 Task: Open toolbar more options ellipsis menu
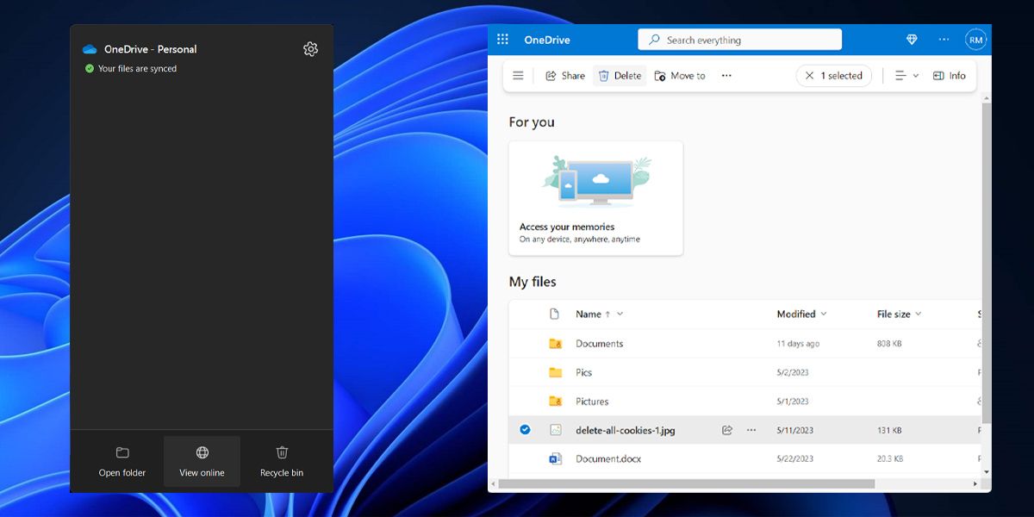tap(726, 76)
